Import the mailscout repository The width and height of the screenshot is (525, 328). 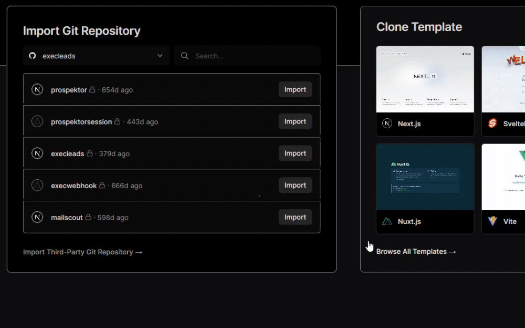tap(295, 217)
